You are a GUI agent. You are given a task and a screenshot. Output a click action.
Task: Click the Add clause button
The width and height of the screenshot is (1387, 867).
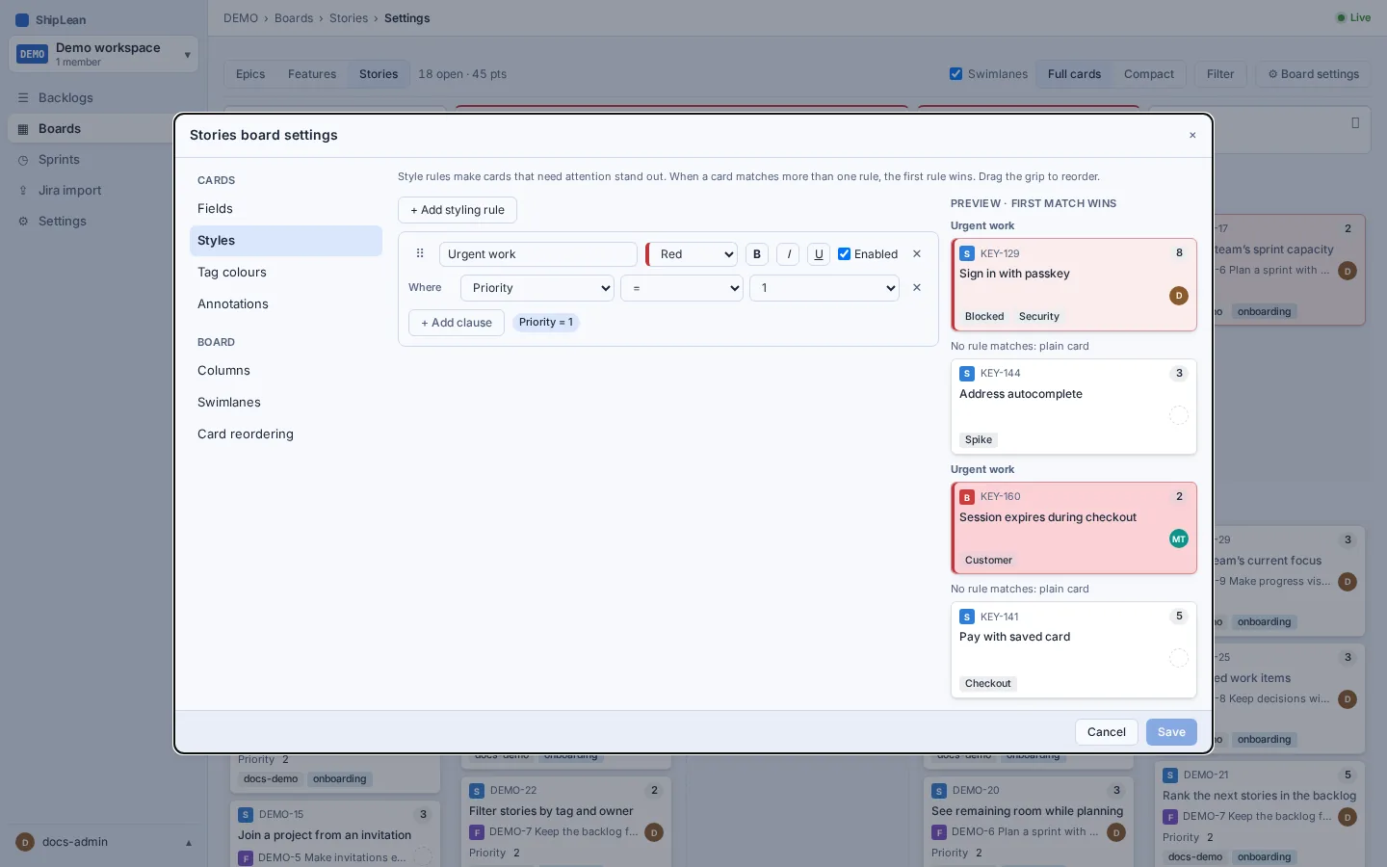457,323
